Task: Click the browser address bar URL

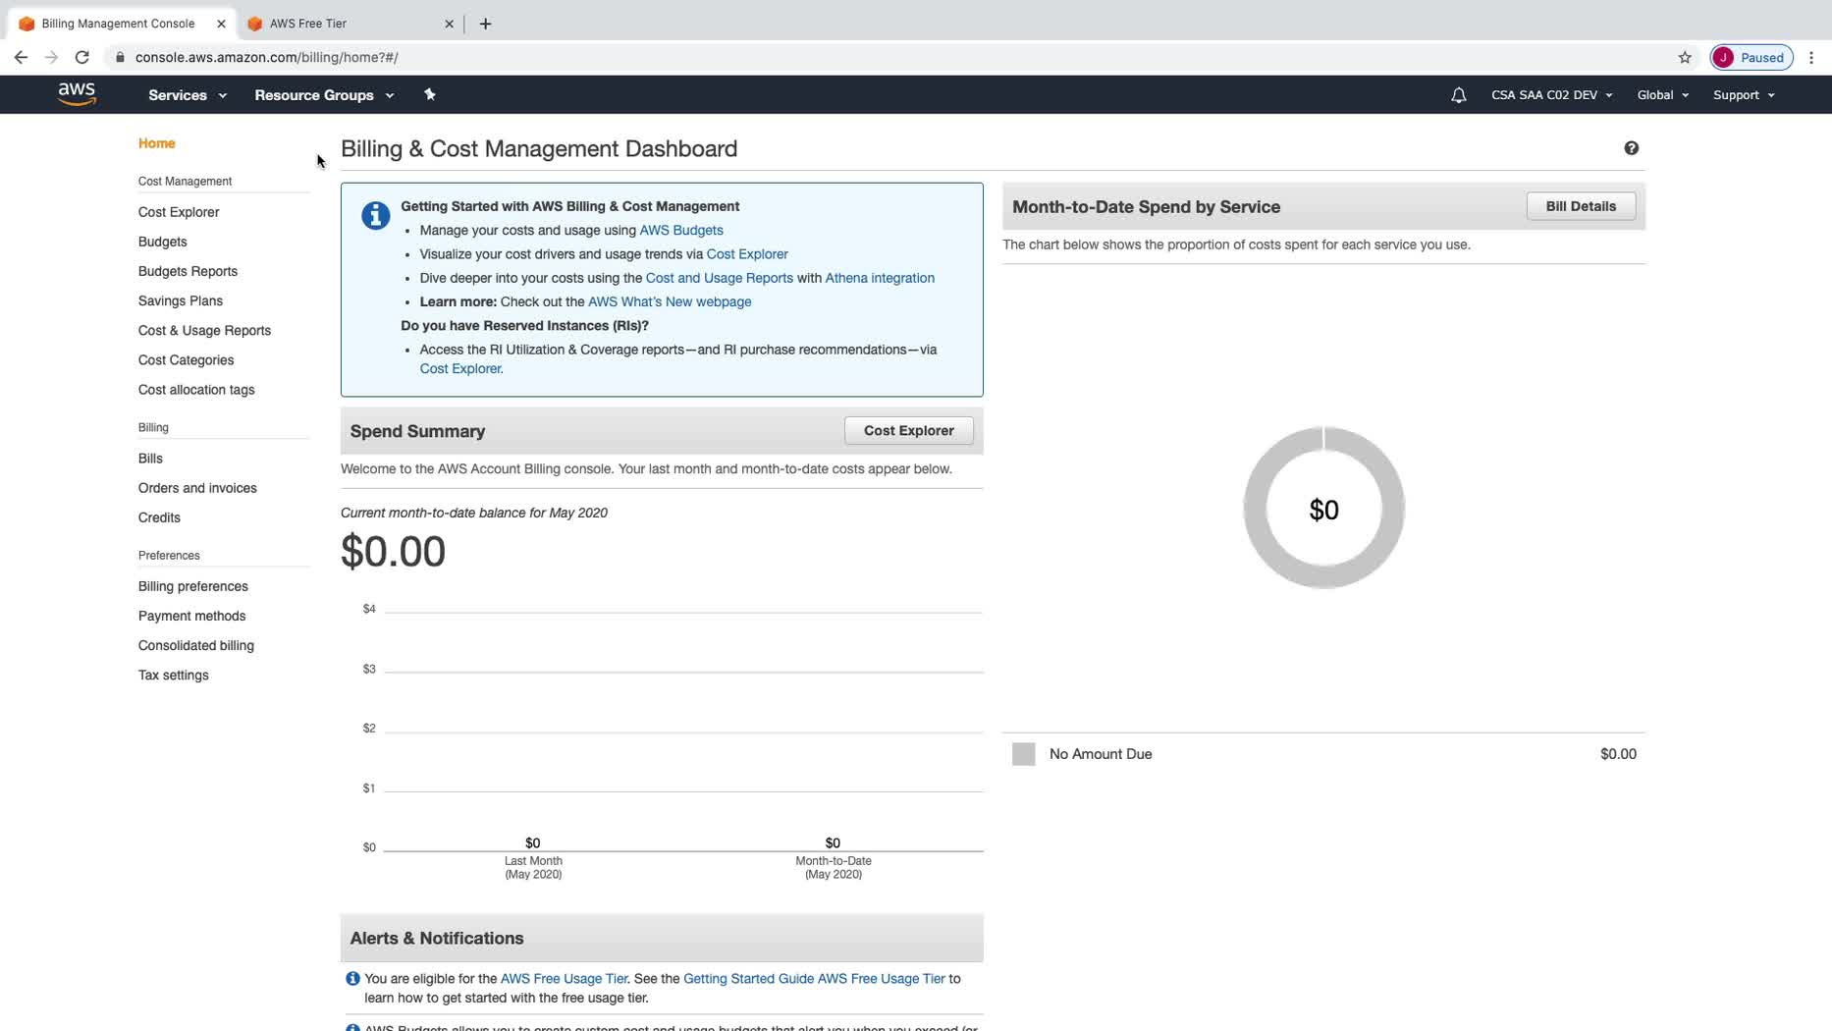Action: pos(266,57)
